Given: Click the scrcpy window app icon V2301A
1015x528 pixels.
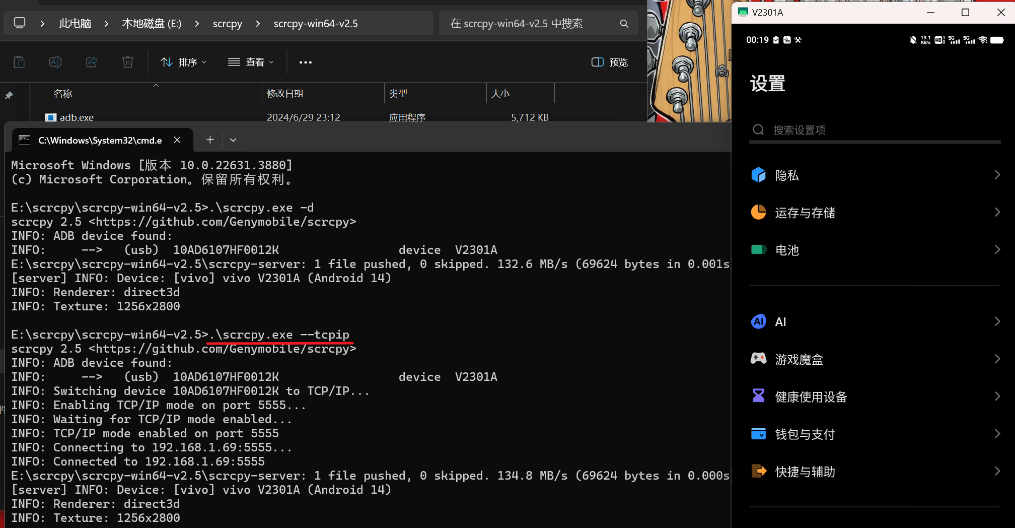Looking at the screenshot, I should tap(743, 12).
